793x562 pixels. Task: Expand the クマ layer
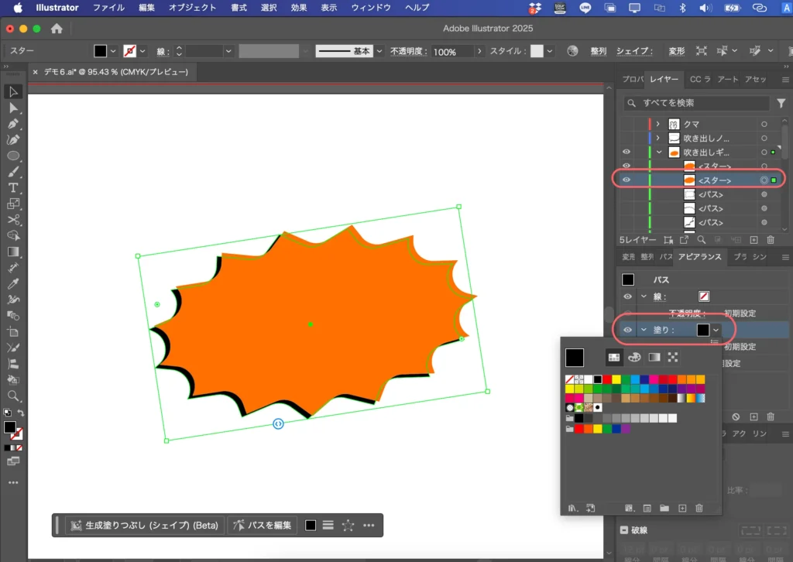[x=657, y=124]
